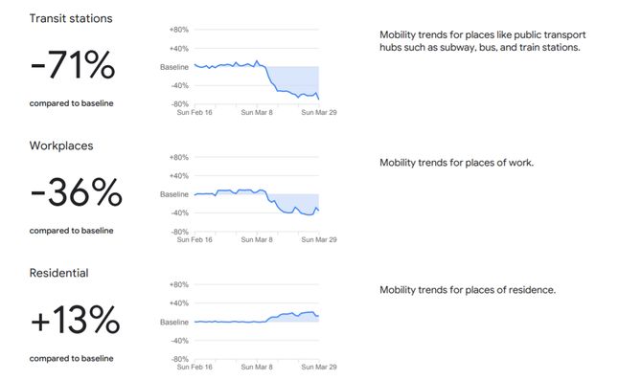Click 'Mobility trends for places of residence' text
Screen dimensions: 619x380
tap(468, 290)
